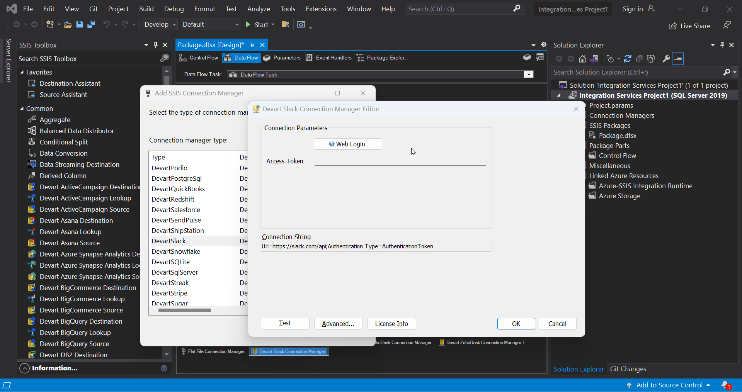
Task: Click Properties wrench icon in Solution Explorer
Action: coord(666,59)
